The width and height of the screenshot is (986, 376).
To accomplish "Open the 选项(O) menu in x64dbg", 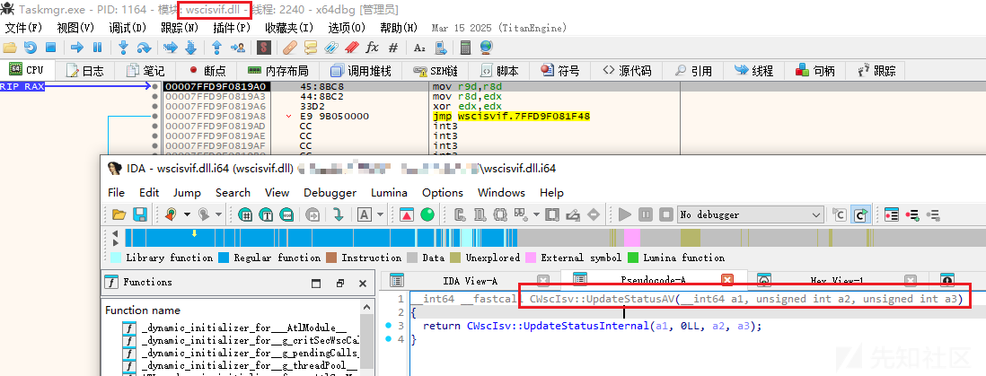I will [347, 28].
